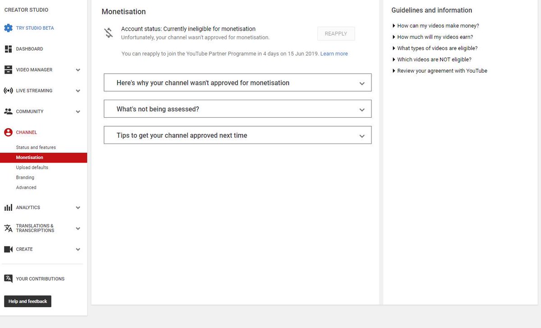Click the Try Studio Beta link text

point(35,28)
